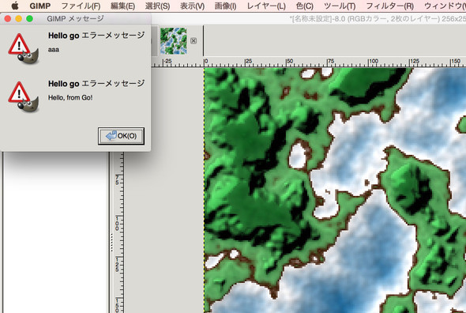This screenshot has width=466, height=313.
Task: Open the ツール(T) menu
Action: (x=340, y=6)
